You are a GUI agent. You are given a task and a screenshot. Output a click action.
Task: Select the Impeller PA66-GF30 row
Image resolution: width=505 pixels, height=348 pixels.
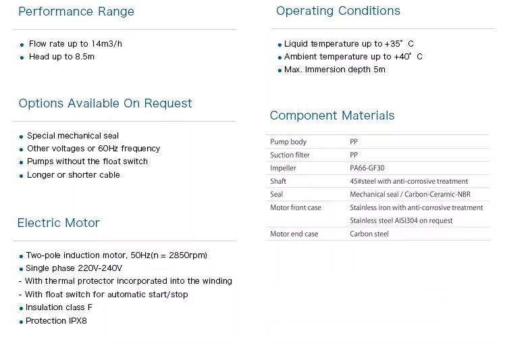[378, 168]
